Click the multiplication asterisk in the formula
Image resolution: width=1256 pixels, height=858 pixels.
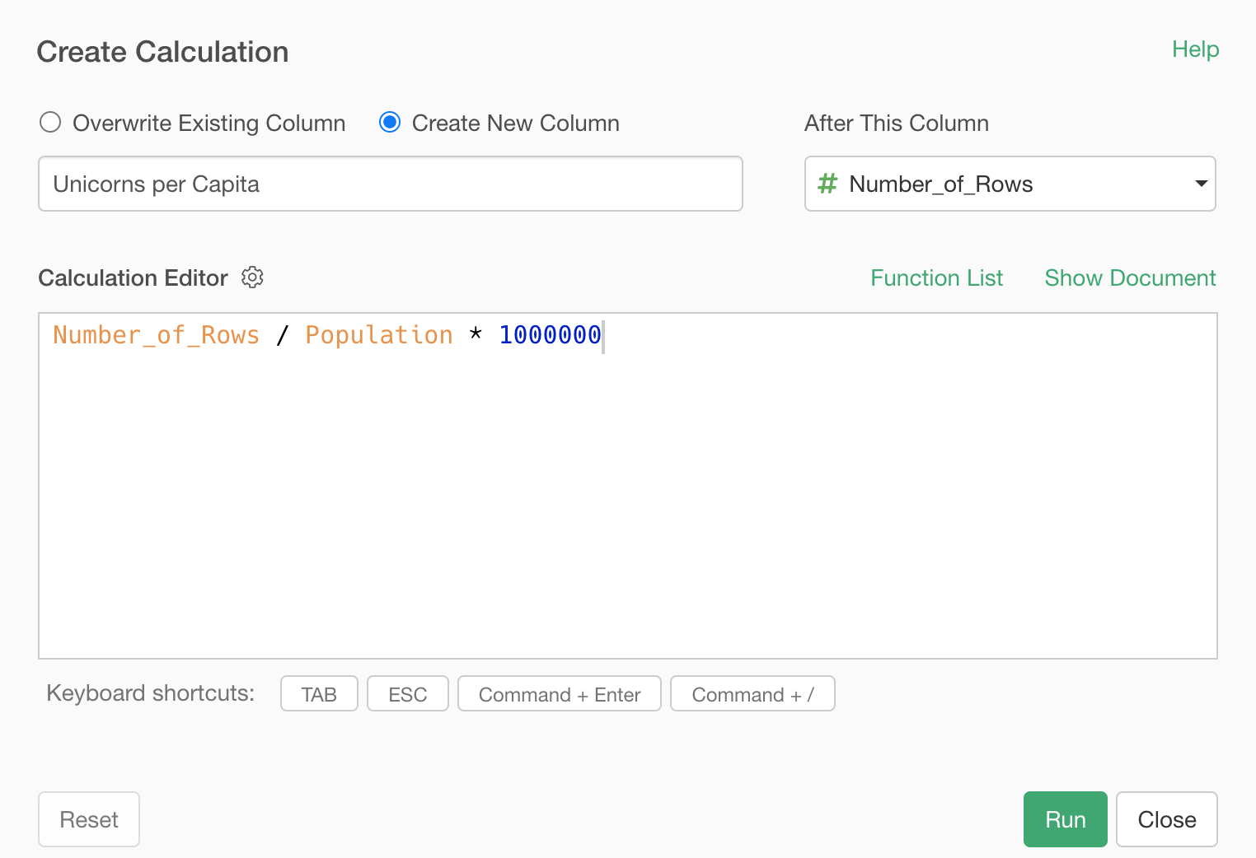[x=476, y=334]
